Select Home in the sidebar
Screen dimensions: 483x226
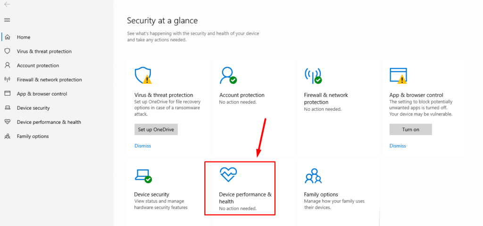pyautogui.click(x=24, y=37)
